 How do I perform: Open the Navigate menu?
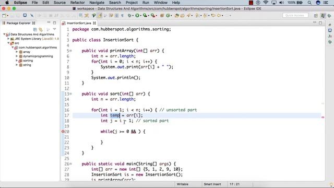[97, 3]
